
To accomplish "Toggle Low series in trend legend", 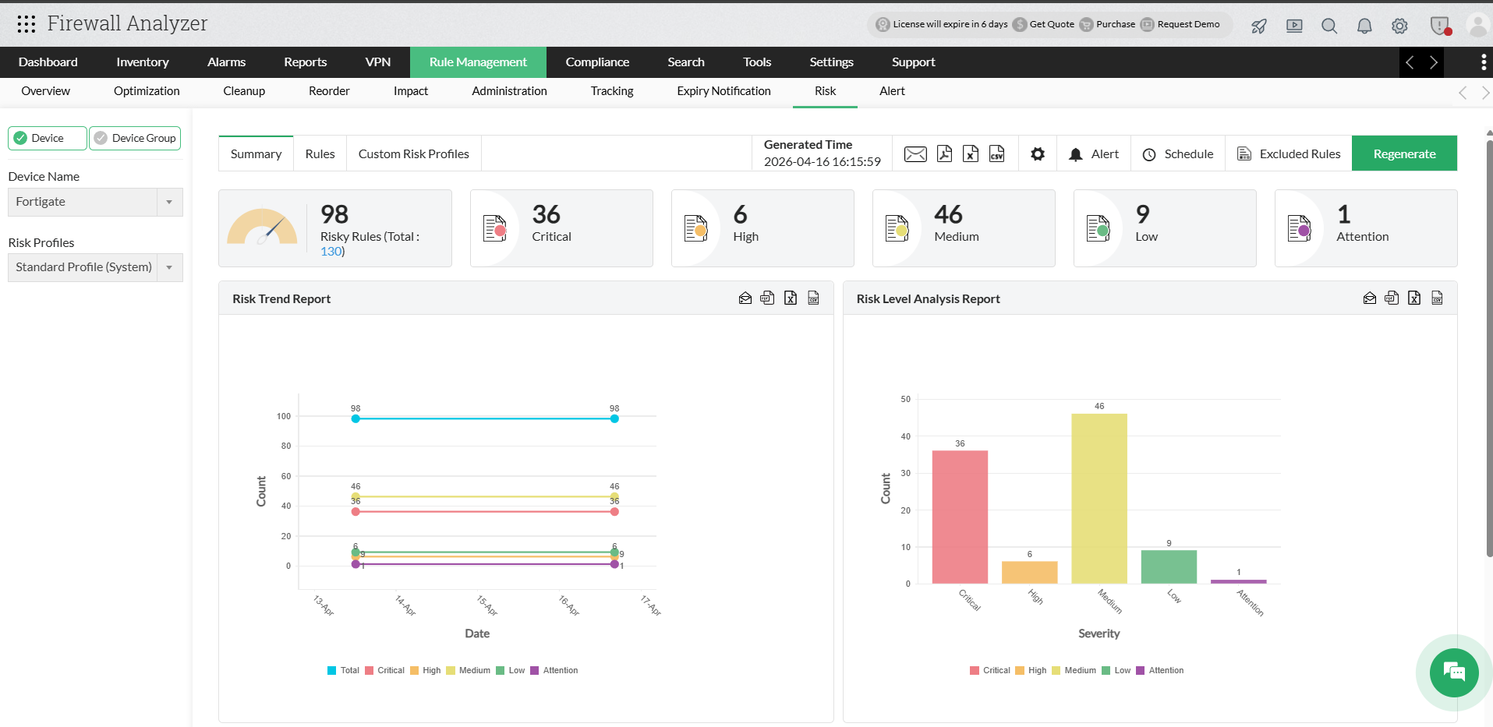I will (x=511, y=670).
